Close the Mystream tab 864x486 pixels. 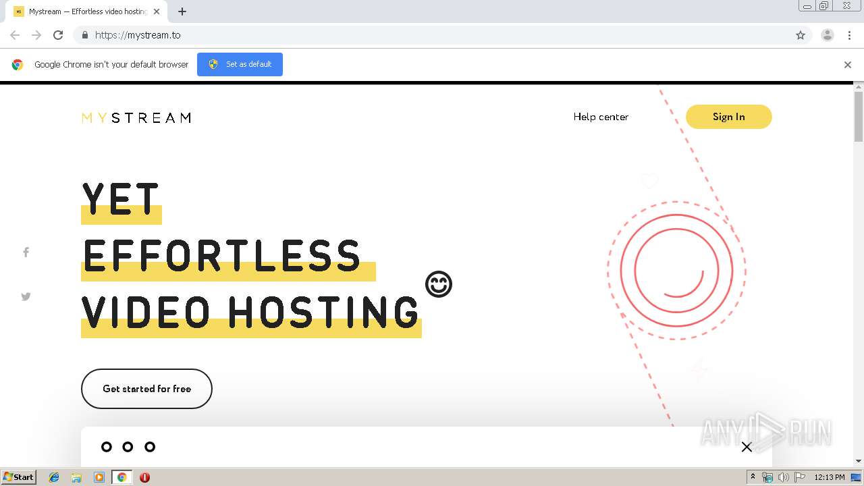tap(157, 11)
